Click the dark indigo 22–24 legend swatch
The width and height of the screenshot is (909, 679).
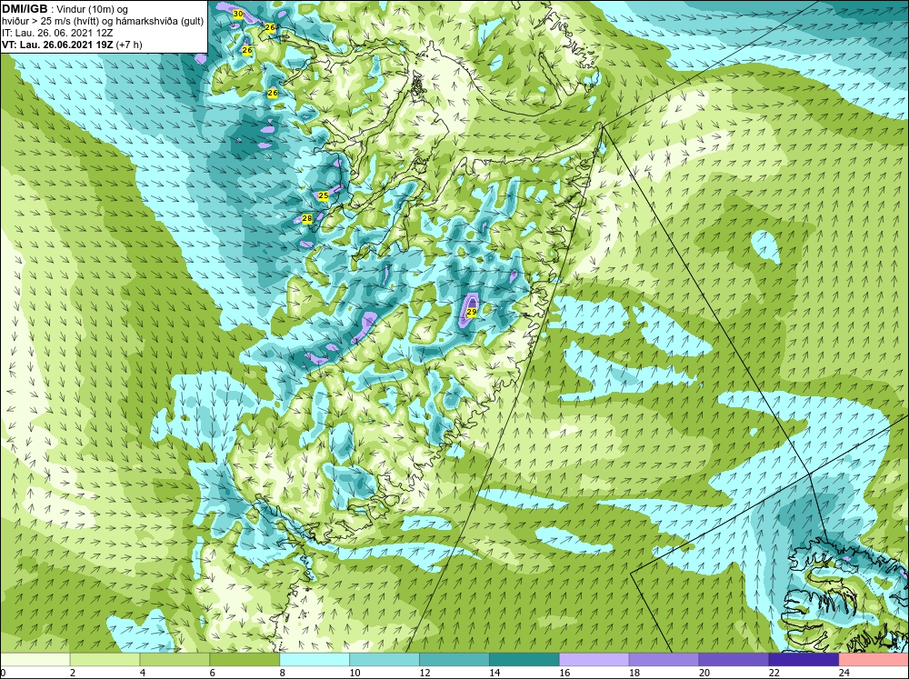pos(804,660)
